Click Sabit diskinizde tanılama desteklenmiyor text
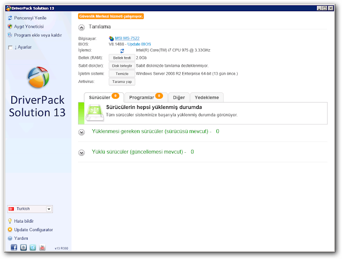The height and width of the screenshot is (259, 342). (172, 66)
